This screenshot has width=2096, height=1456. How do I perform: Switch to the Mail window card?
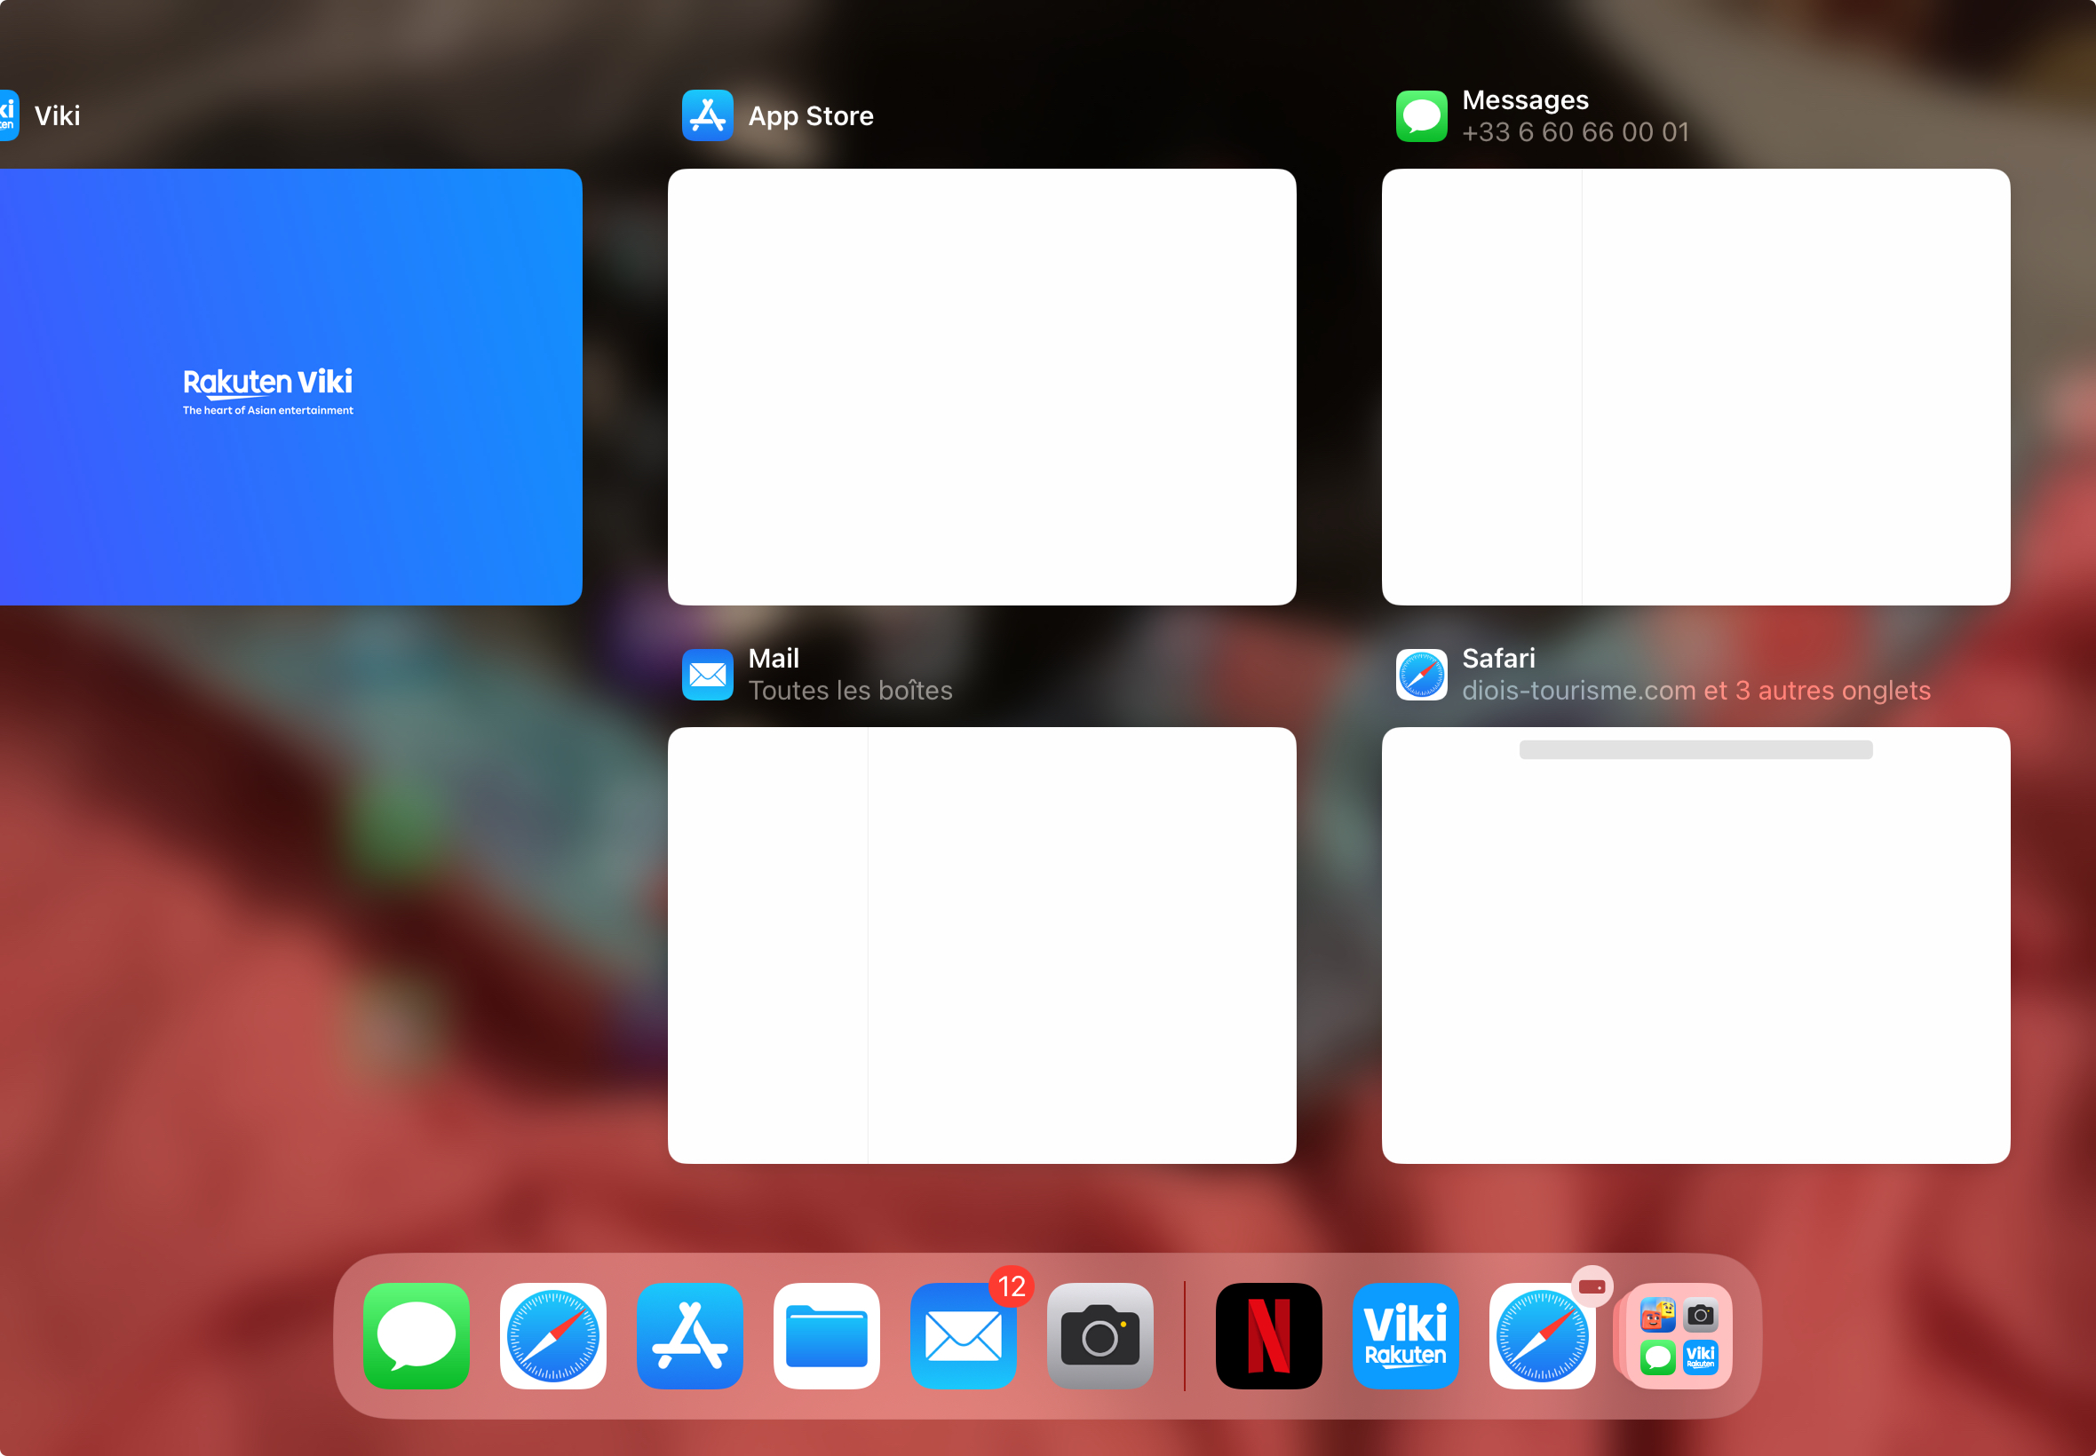pos(982,946)
